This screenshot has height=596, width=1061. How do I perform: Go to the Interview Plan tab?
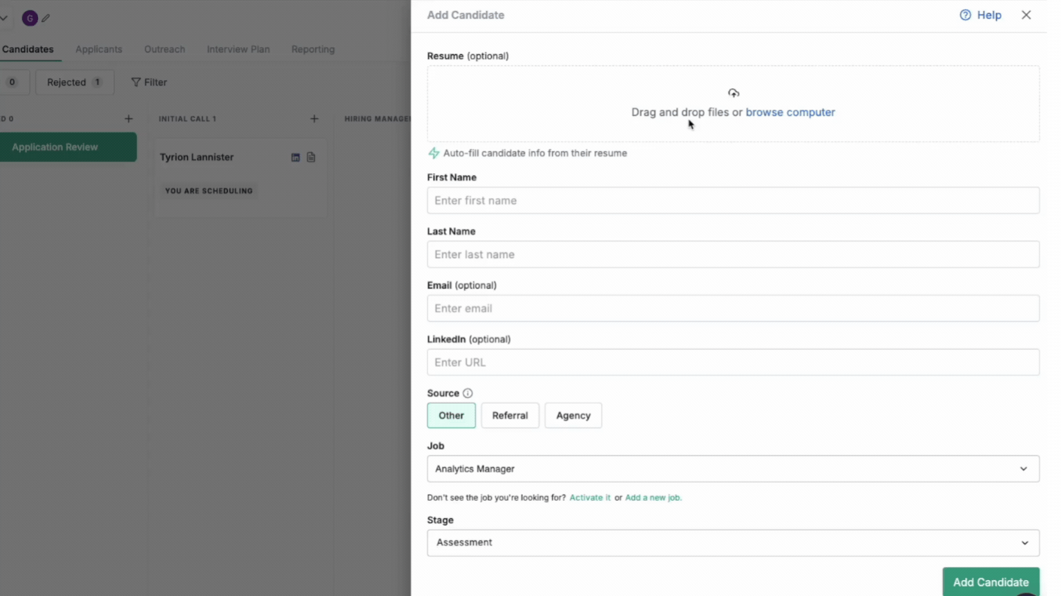click(x=238, y=49)
